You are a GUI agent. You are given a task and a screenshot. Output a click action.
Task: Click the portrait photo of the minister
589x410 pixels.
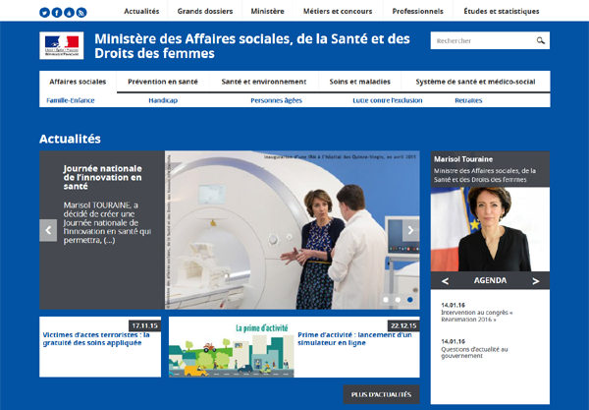tap(490, 229)
